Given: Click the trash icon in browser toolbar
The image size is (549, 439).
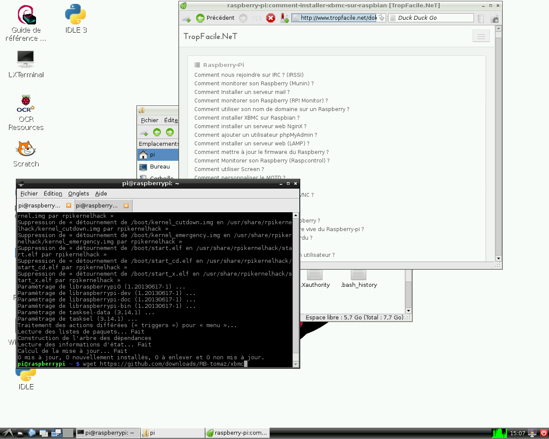Looking at the screenshot, I should click(481, 18).
